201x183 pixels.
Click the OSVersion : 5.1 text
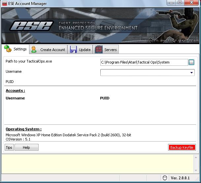pos(18,139)
